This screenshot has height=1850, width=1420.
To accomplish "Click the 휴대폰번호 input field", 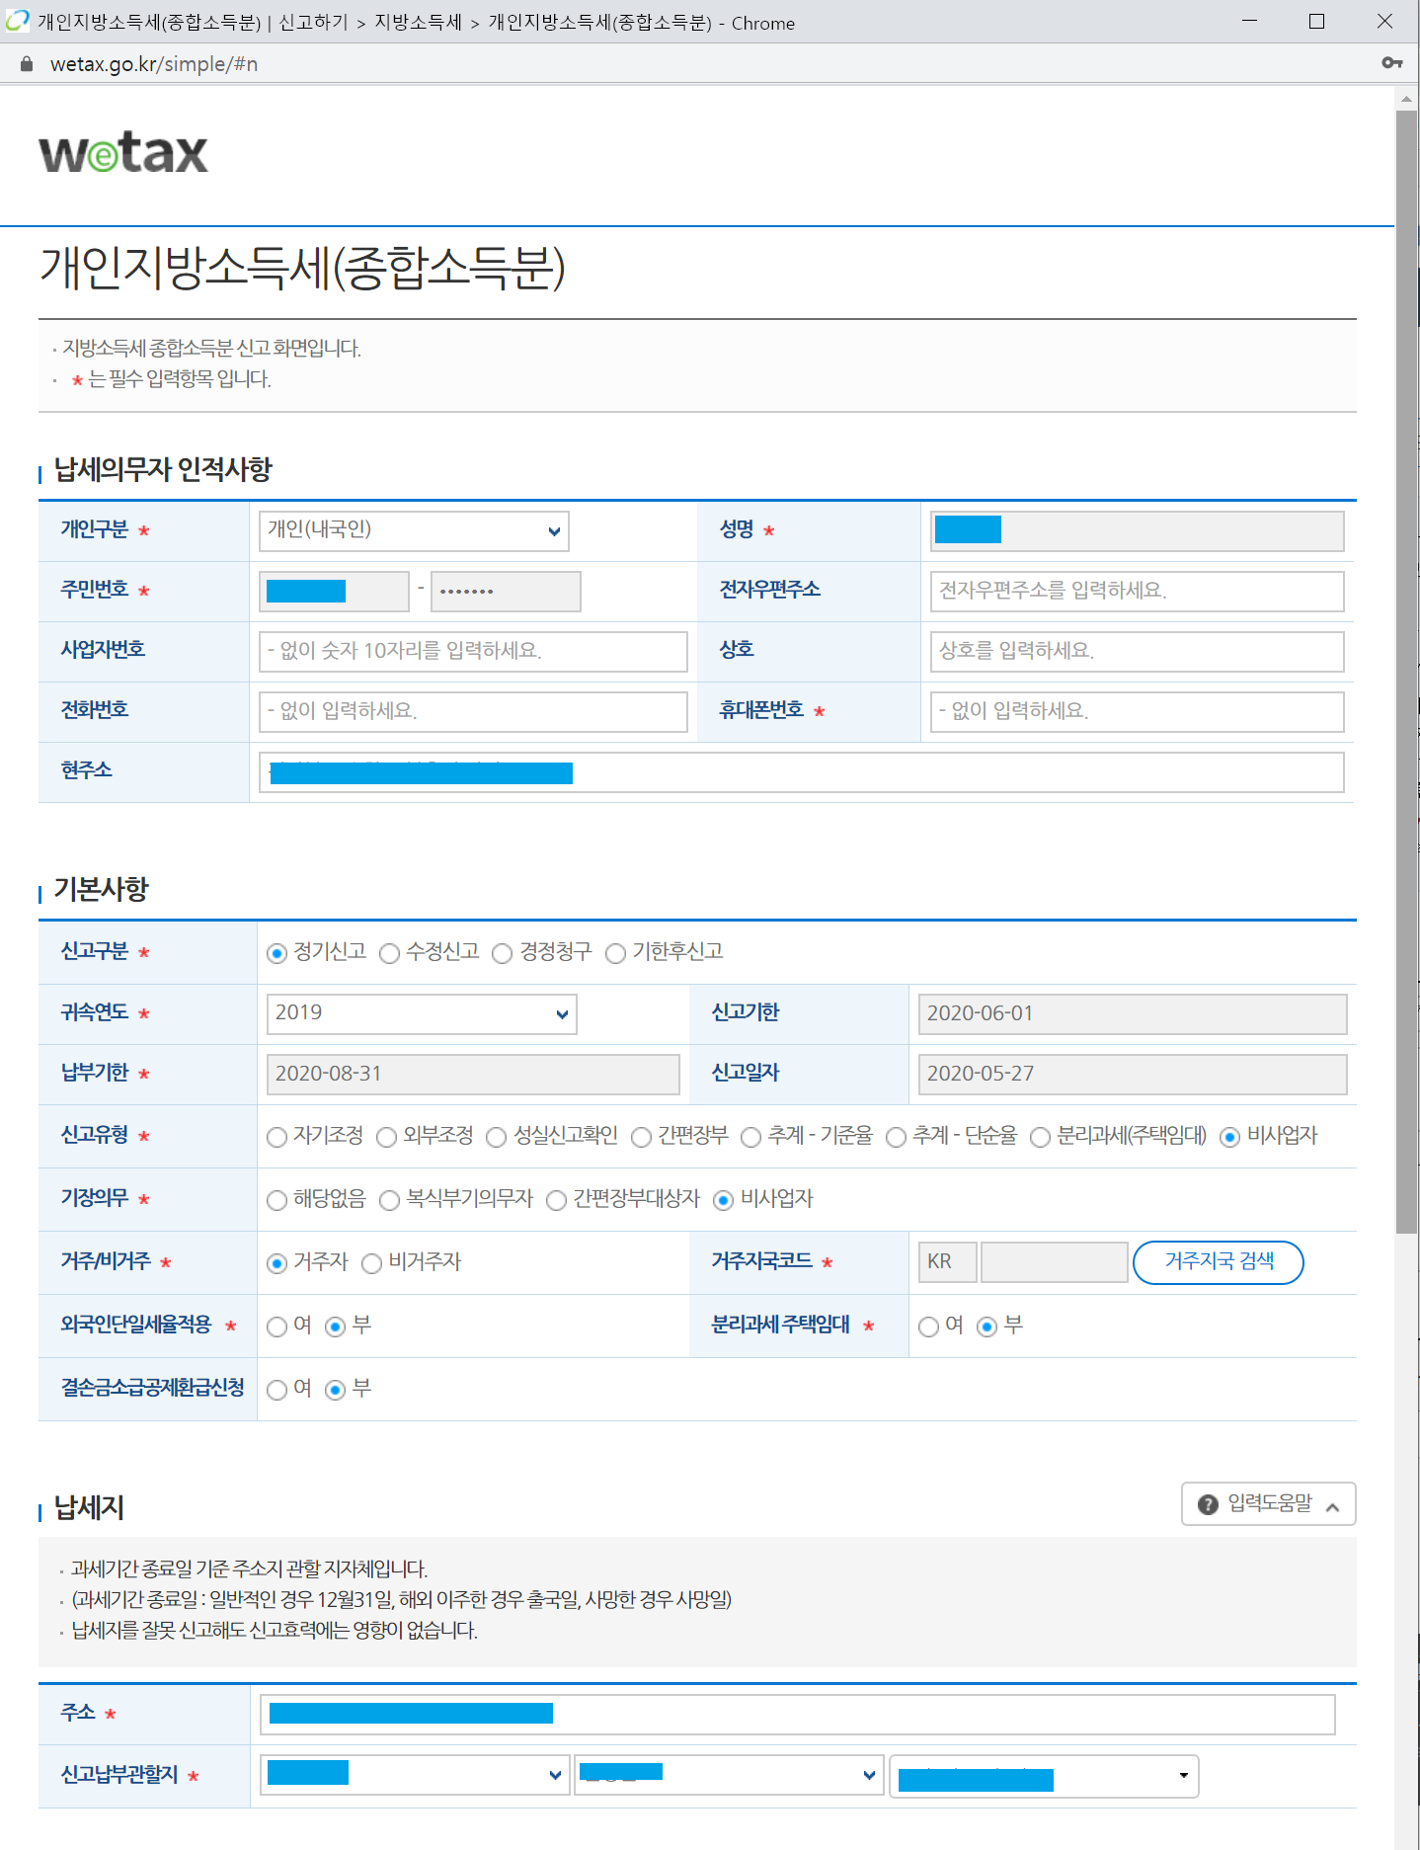I will click(x=1136, y=711).
